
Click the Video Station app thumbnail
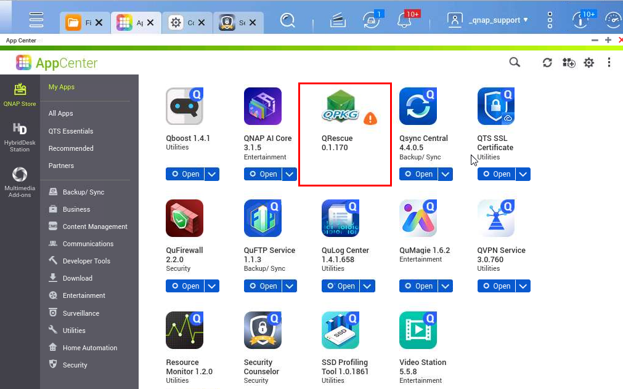(x=418, y=331)
